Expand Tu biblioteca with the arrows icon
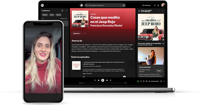200x105 pixels. coord(66,11)
